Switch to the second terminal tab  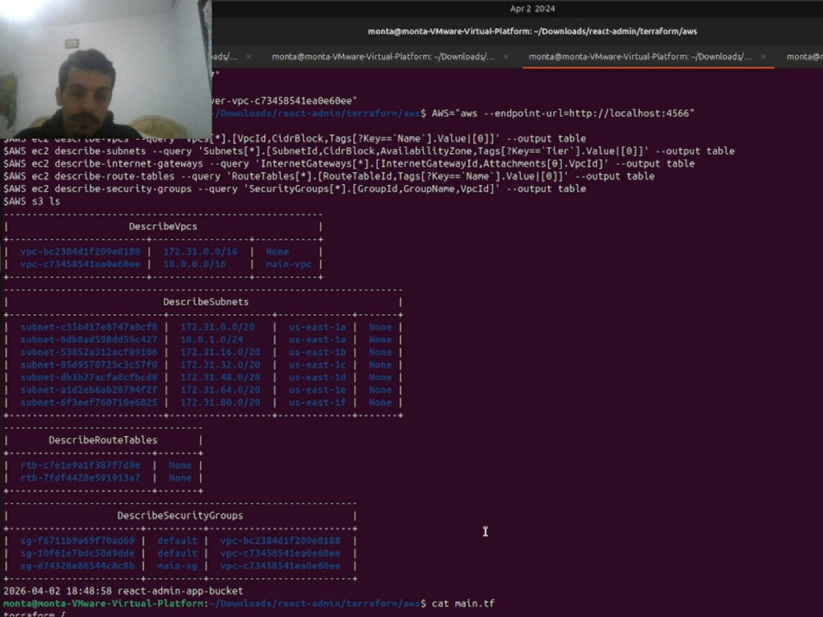384,57
